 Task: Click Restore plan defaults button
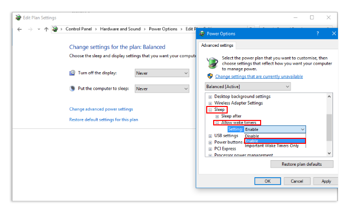coord(302,164)
